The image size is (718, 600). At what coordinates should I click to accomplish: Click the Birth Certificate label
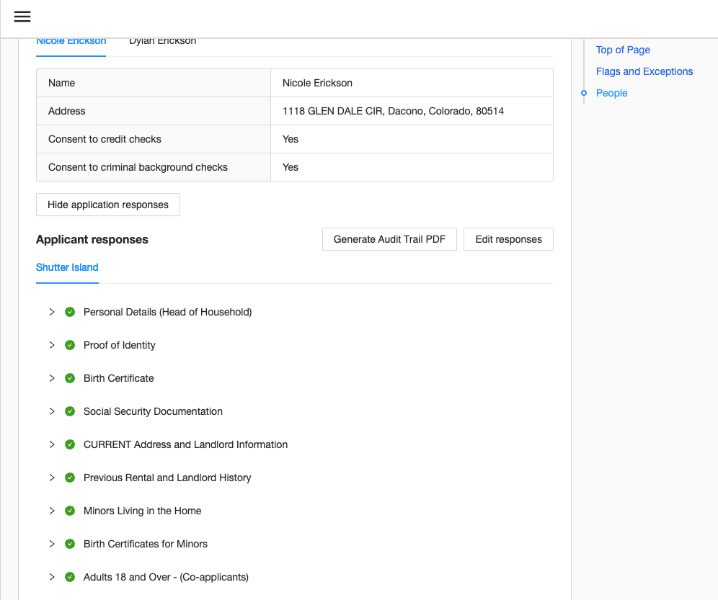[119, 378]
